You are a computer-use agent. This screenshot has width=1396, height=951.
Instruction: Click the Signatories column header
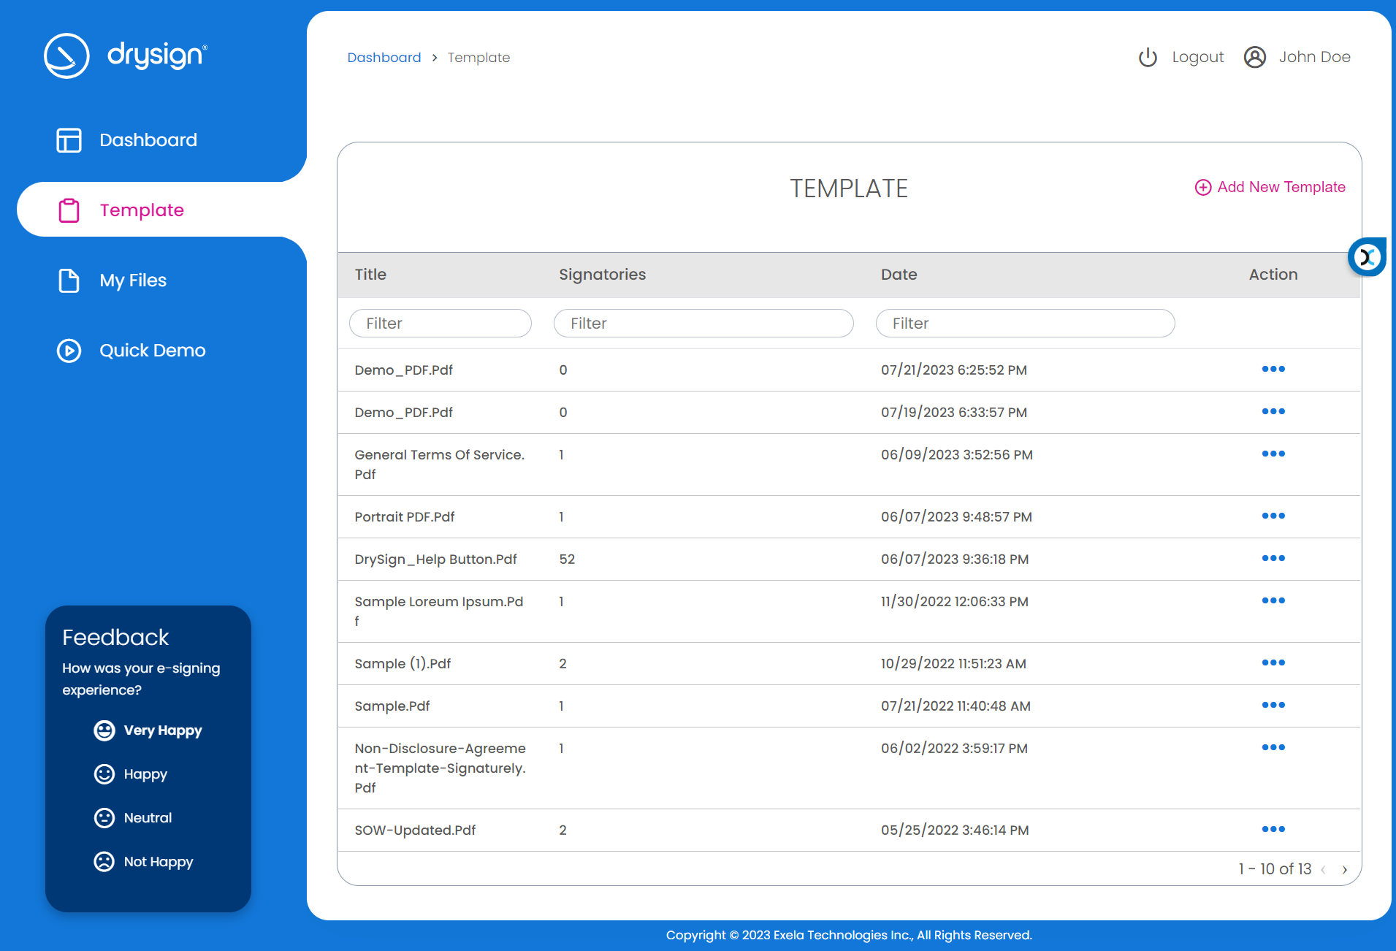point(603,275)
